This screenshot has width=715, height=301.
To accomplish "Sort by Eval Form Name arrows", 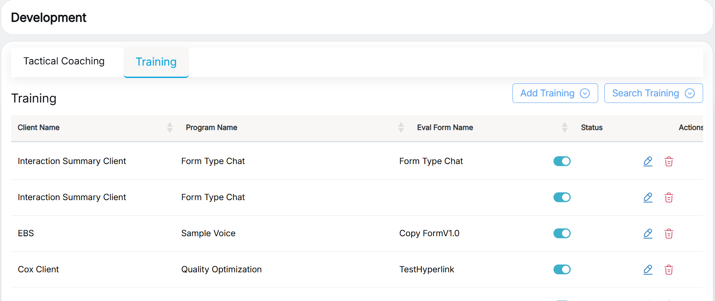I will click(x=565, y=128).
